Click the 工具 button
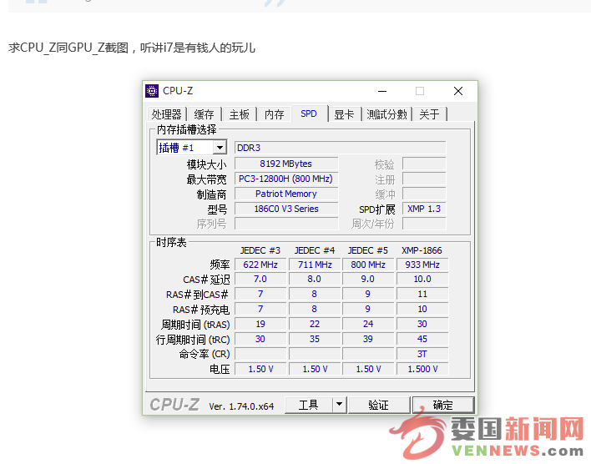 309,405
